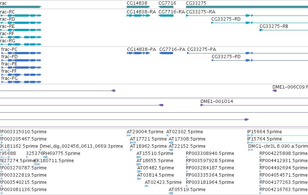This screenshot has height=195, width=308.
Task: Select the frac-PC coding feature glyph
Action: click(21, 53)
